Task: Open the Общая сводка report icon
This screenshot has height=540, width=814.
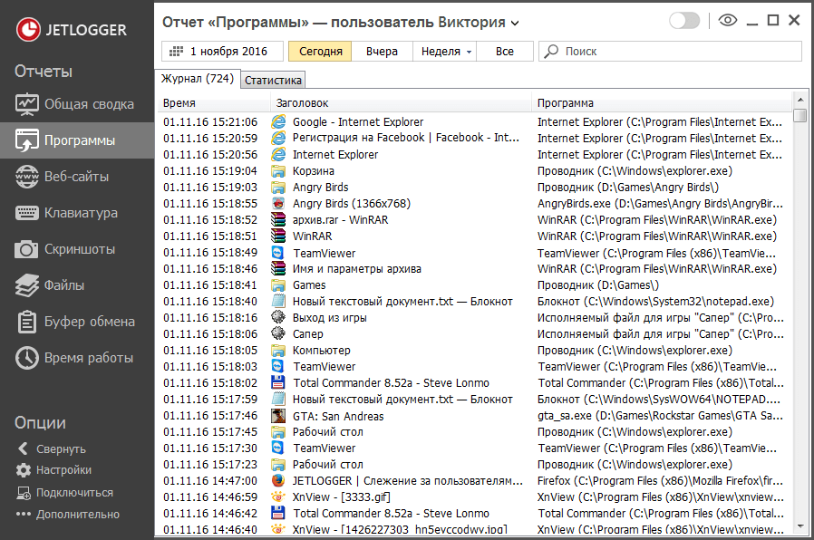Action: (x=26, y=104)
